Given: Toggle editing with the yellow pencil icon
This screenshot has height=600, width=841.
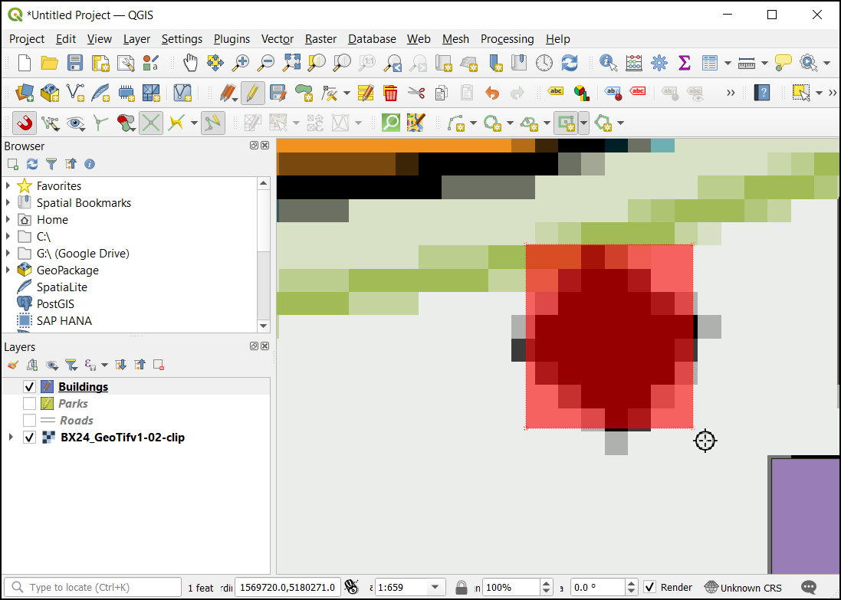Looking at the screenshot, I should 252,93.
